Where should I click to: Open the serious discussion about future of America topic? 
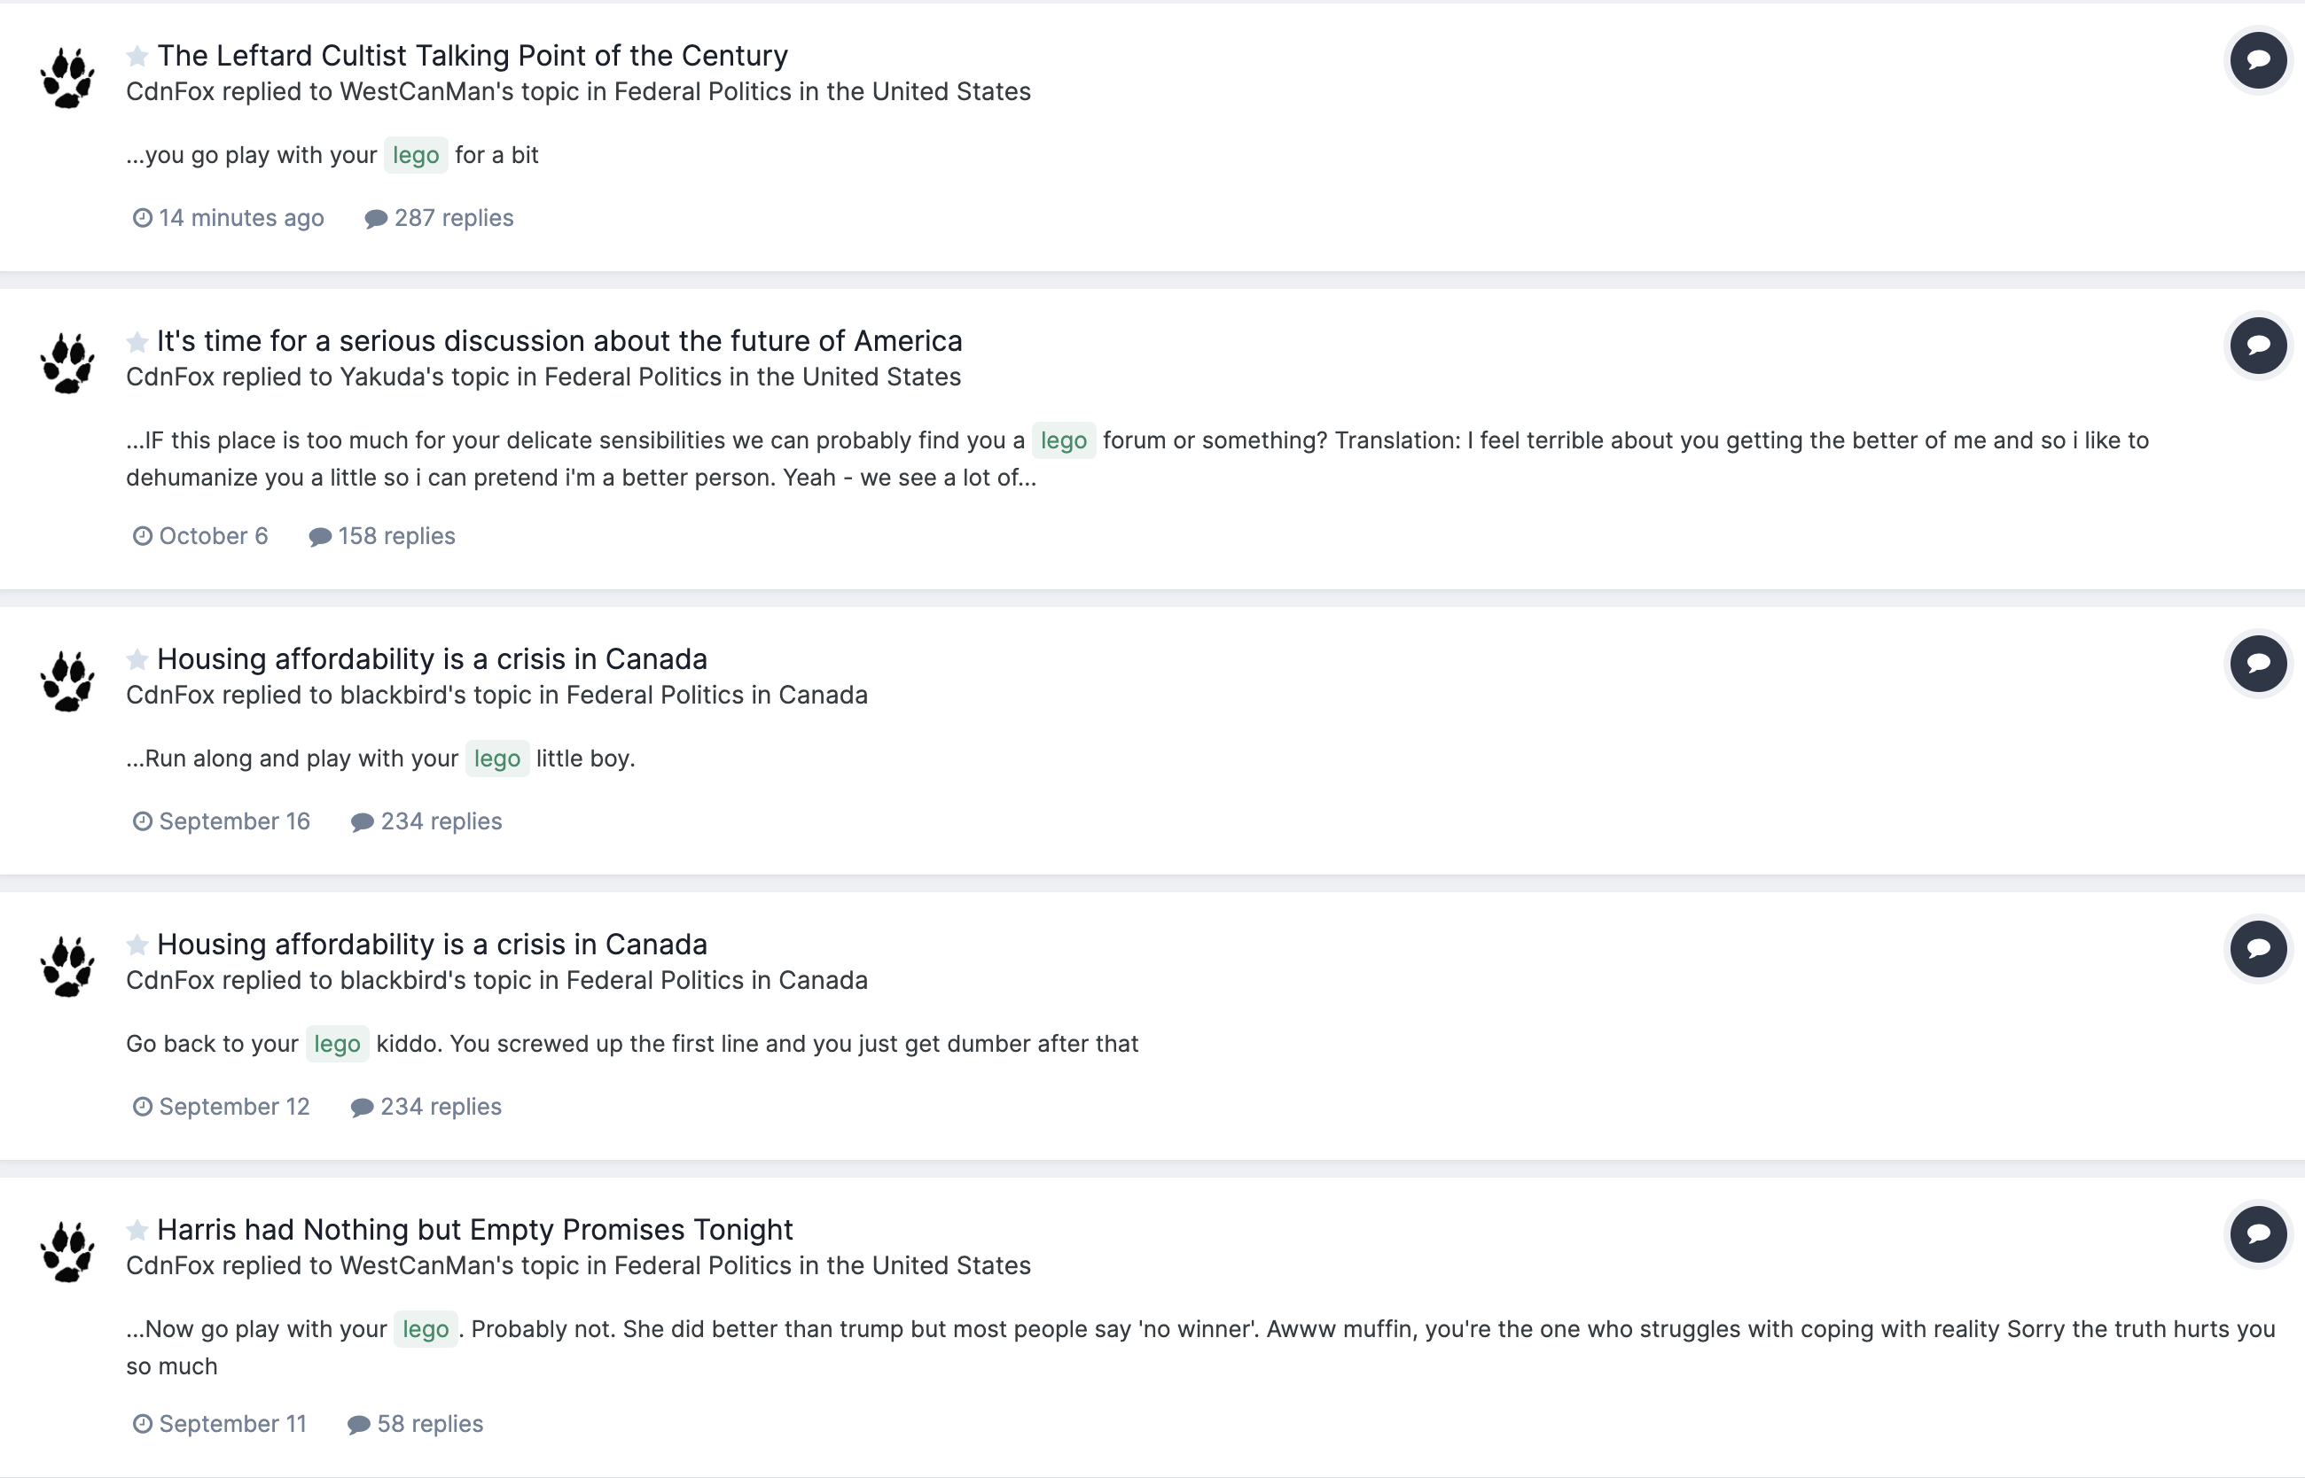click(x=559, y=341)
